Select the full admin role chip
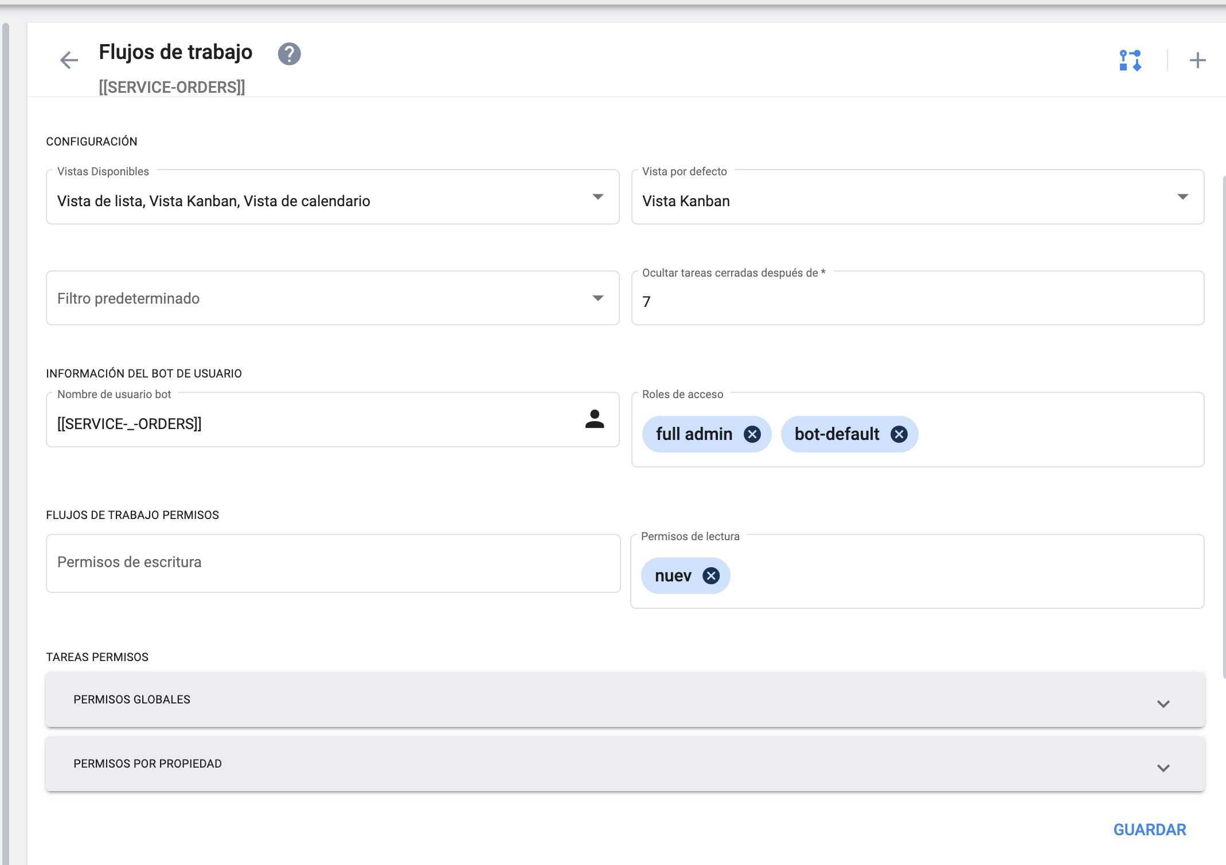Image resolution: width=1226 pixels, height=865 pixels. (x=695, y=434)
